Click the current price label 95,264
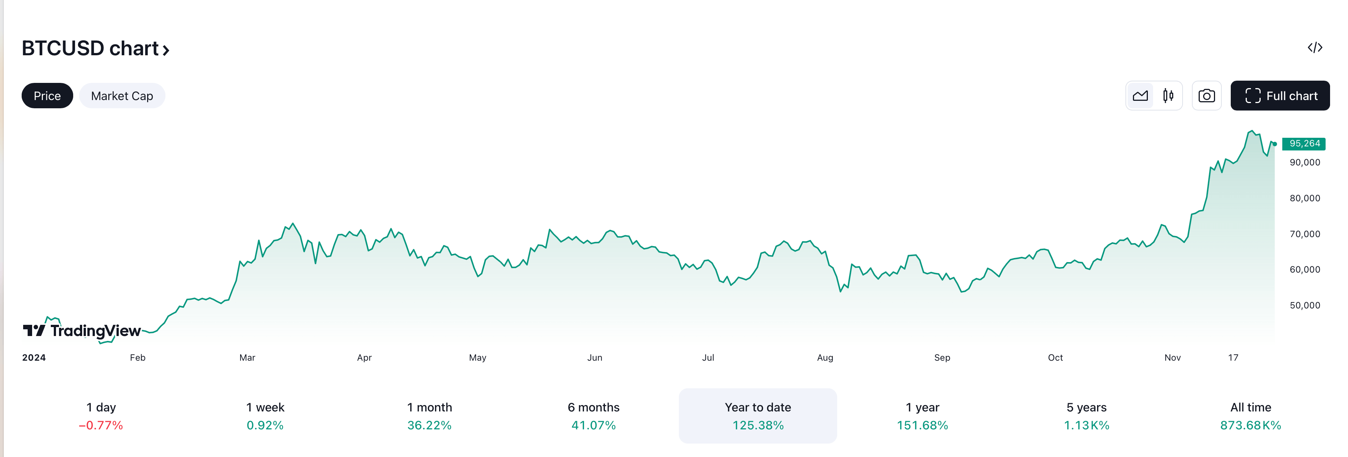The width and height of the screenshot is (1348, 457). point(1304,143)
